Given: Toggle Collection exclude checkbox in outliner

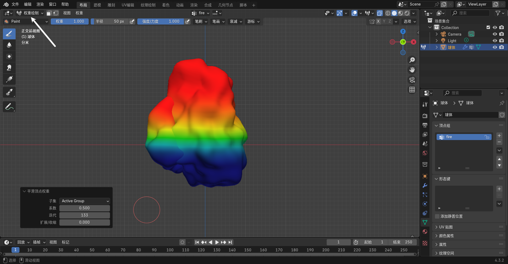Looking at the screenshot, I should pos(488,27).
